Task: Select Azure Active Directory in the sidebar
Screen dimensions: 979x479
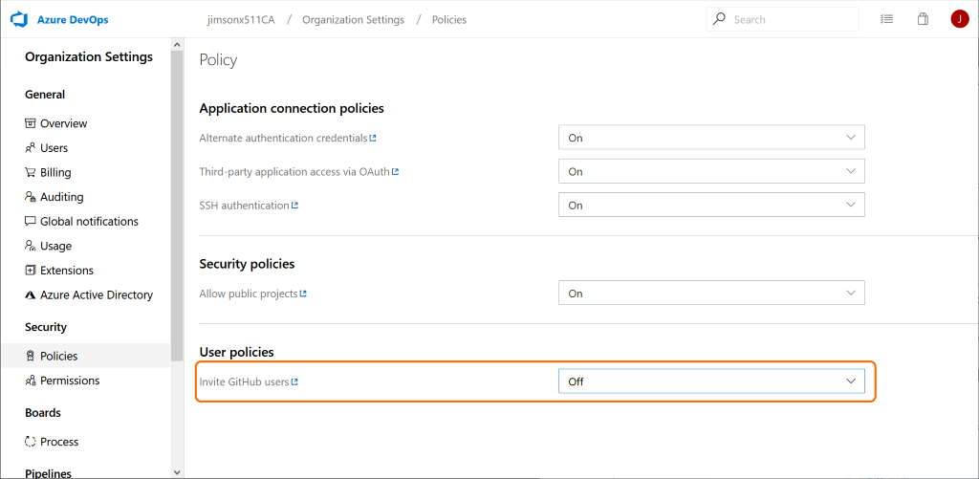Action: (96, 295)
